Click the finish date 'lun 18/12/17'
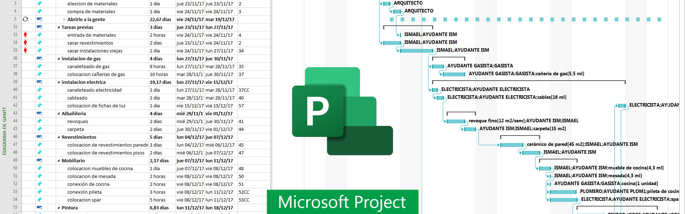Screen dimensions: 685x214 point(219,208)
